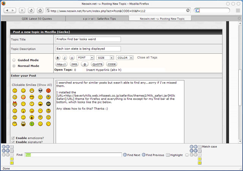
Task: Click the Enter your Post heading
Action: click(x=24, y=76)
